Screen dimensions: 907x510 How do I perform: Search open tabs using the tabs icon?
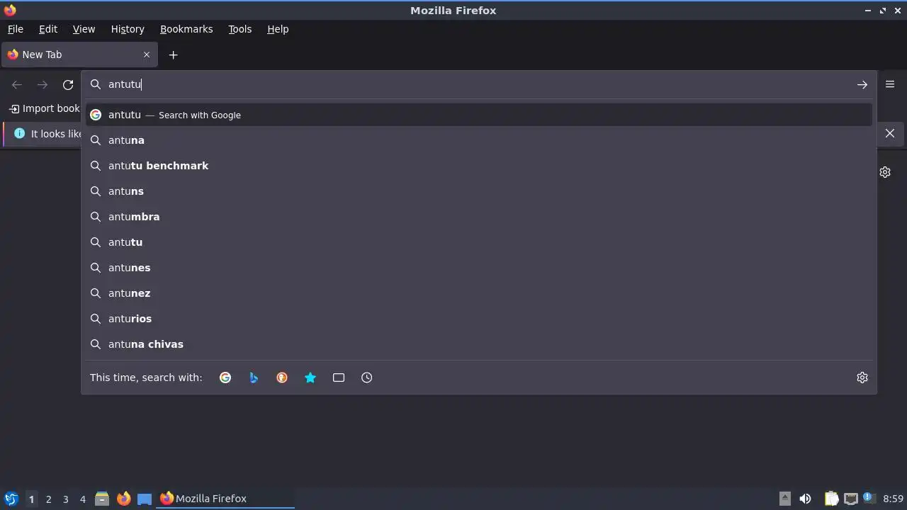click(x=339, y=378)
